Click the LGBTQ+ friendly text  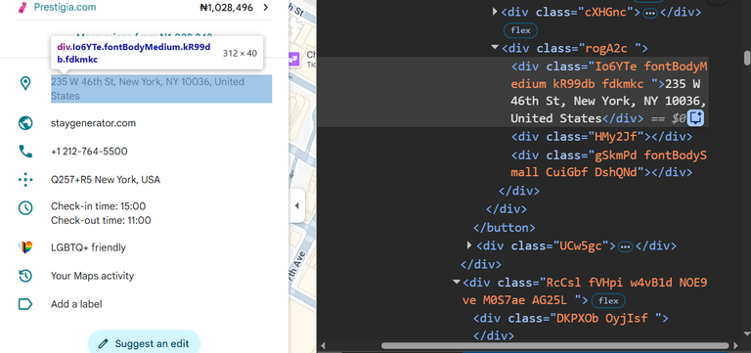(89, 247)
